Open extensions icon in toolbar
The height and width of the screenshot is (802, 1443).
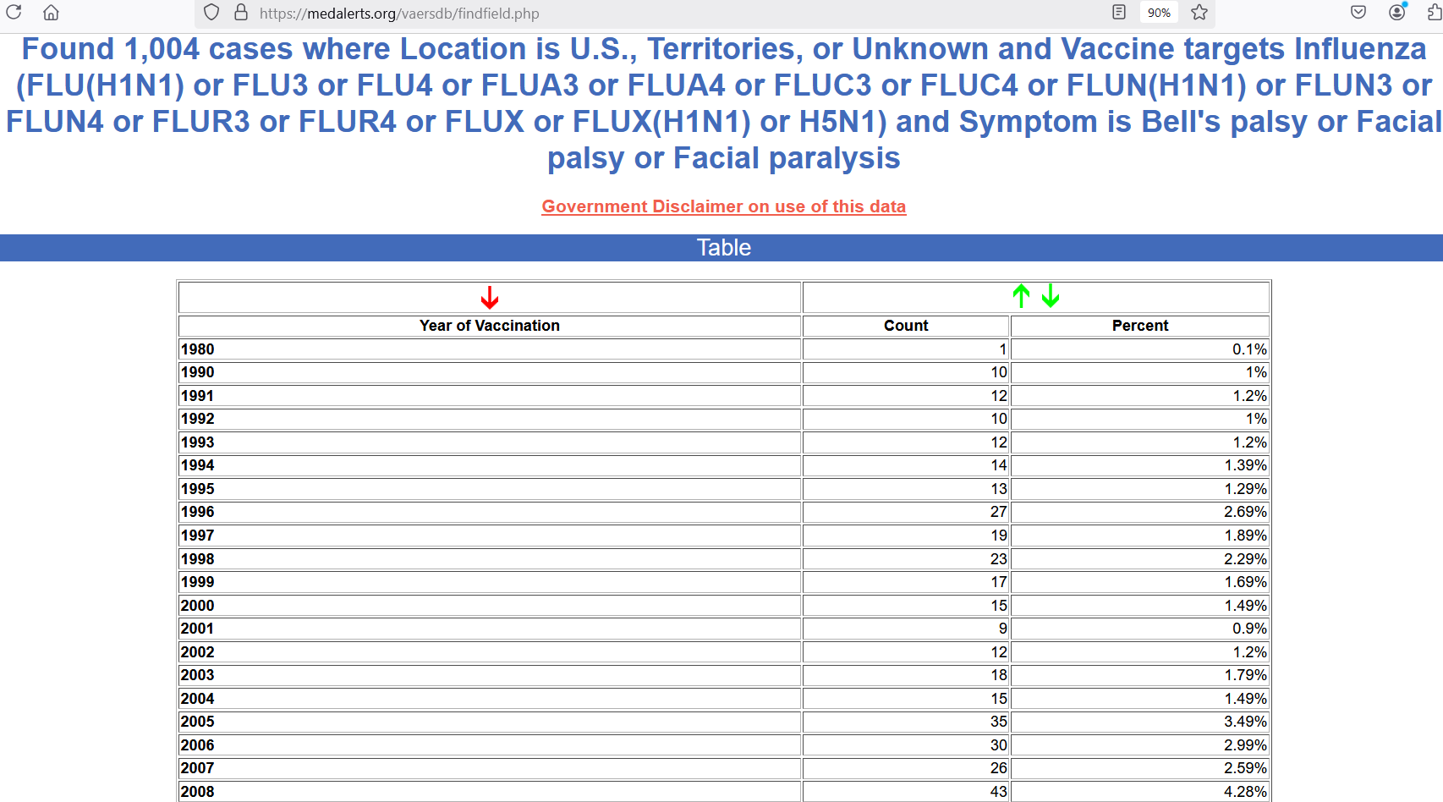tap(1434, 12)
